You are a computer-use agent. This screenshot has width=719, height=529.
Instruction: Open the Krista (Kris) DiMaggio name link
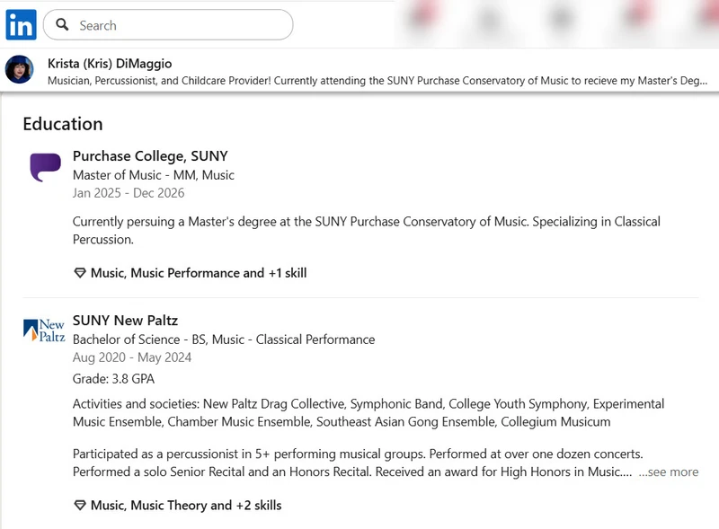click(110, 63)
